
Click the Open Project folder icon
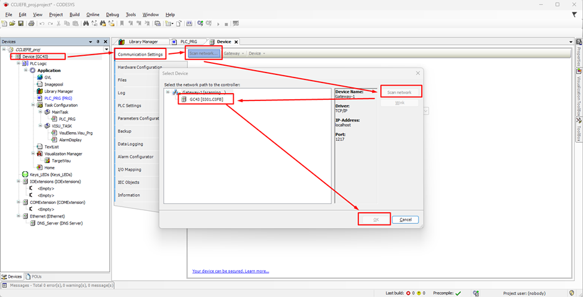coord(12,24)
